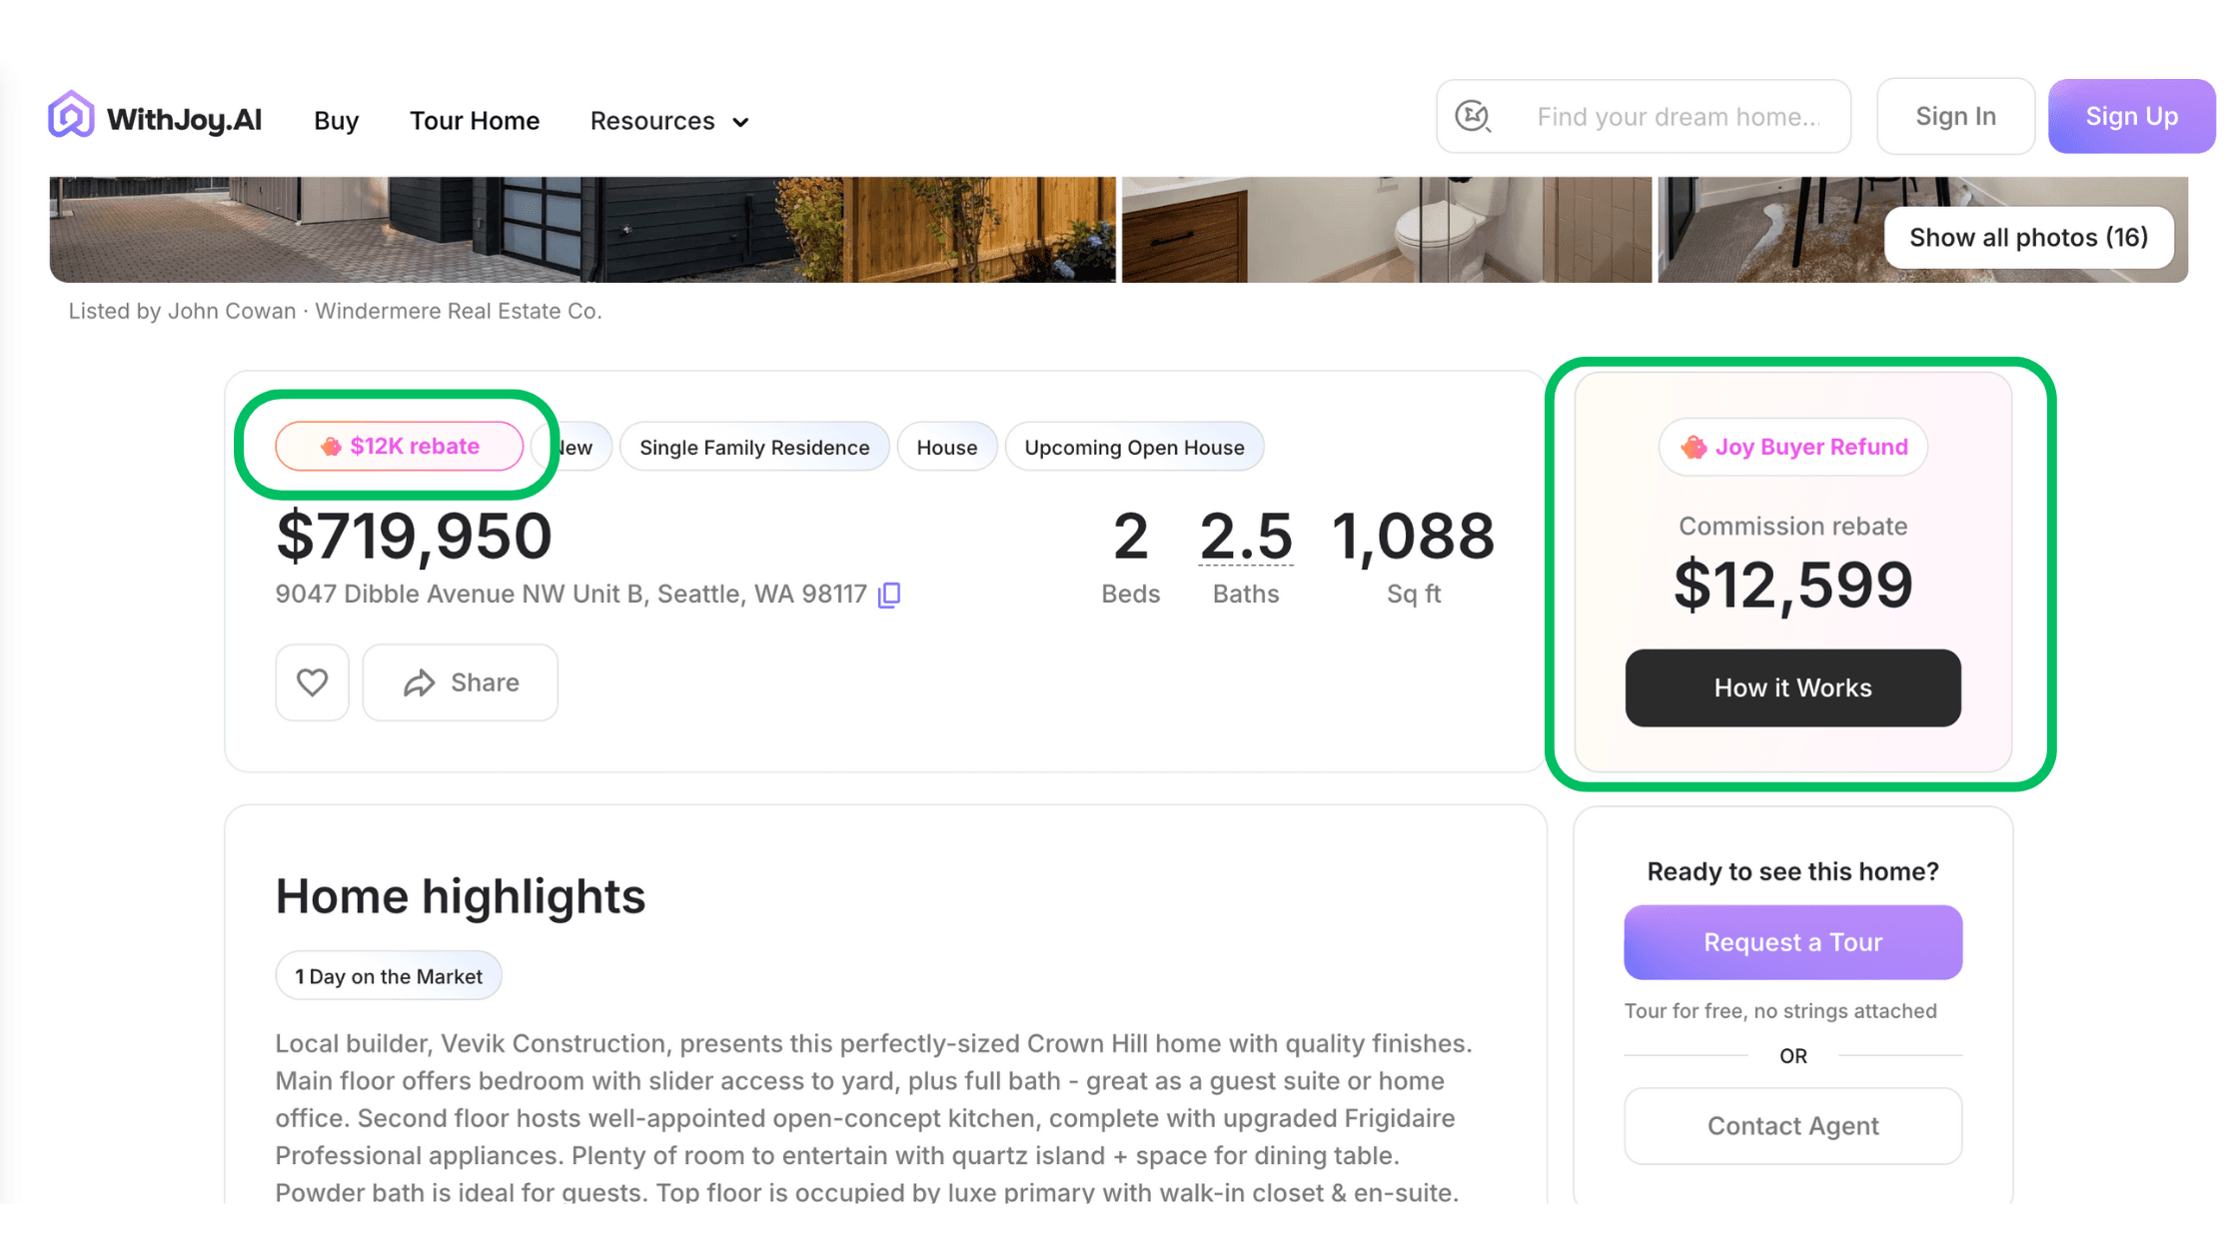2238x1259 pixels.
Task: Click the Share arrow button
Action: coord(460,682)
